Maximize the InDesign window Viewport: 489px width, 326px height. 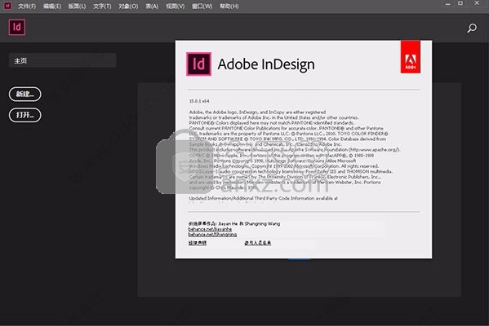460,3
